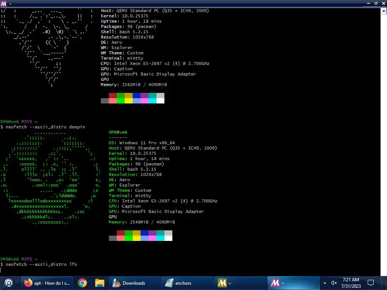Click the green 'VM6@vm6' title above the dashes
Screen dimensions: 387x290
point(118,132)
